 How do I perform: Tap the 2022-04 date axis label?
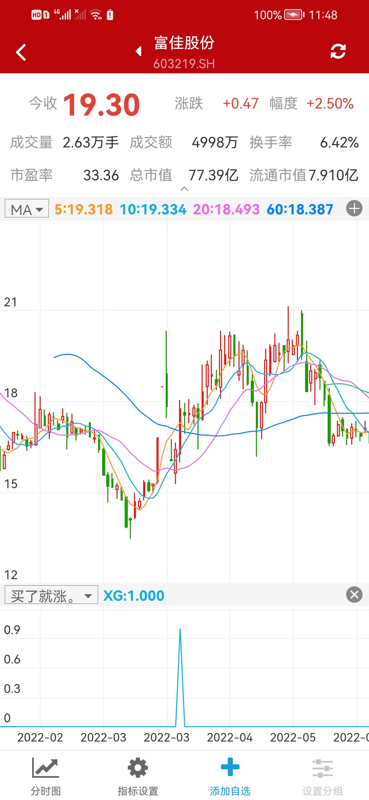pos(230,737)
